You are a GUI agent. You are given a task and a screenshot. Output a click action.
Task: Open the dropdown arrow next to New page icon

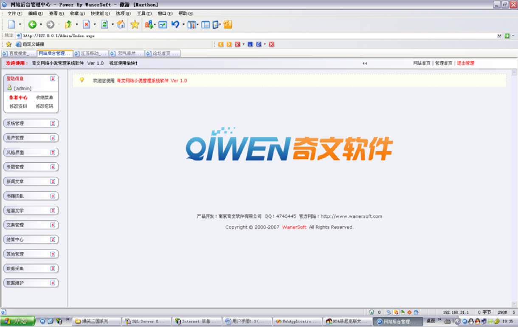(x=20, y=25)
